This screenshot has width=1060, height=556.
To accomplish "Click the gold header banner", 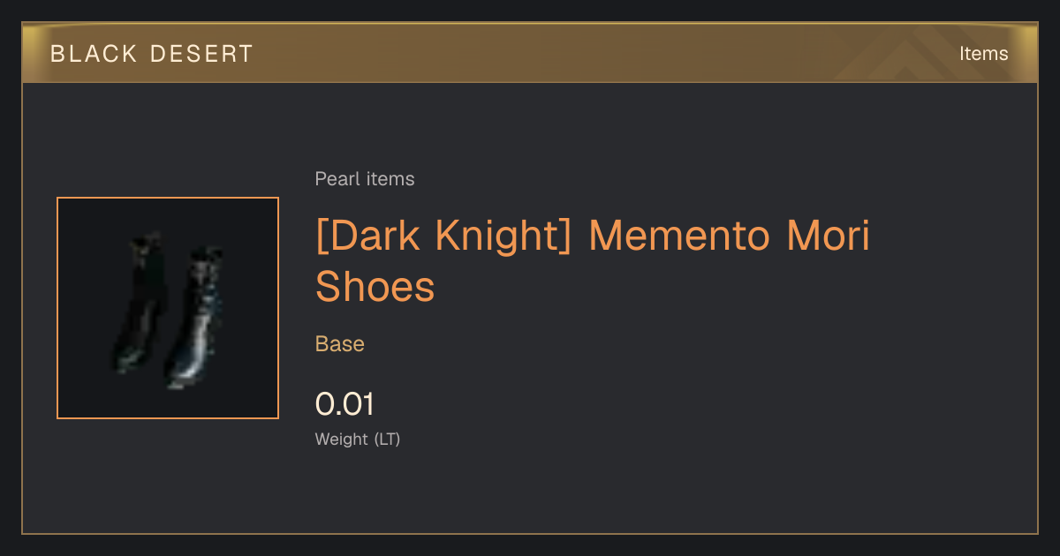I will tap(530, 53).
